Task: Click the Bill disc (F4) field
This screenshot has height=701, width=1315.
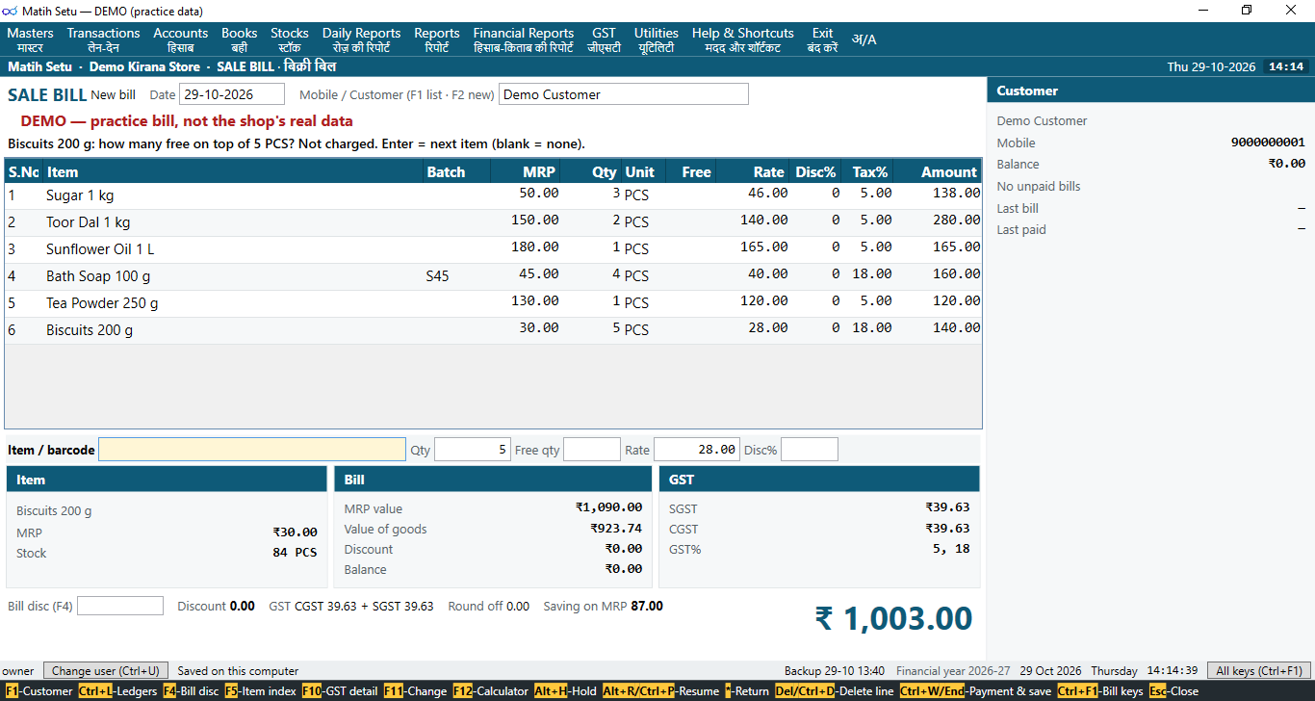Action: tap(120, 606)
